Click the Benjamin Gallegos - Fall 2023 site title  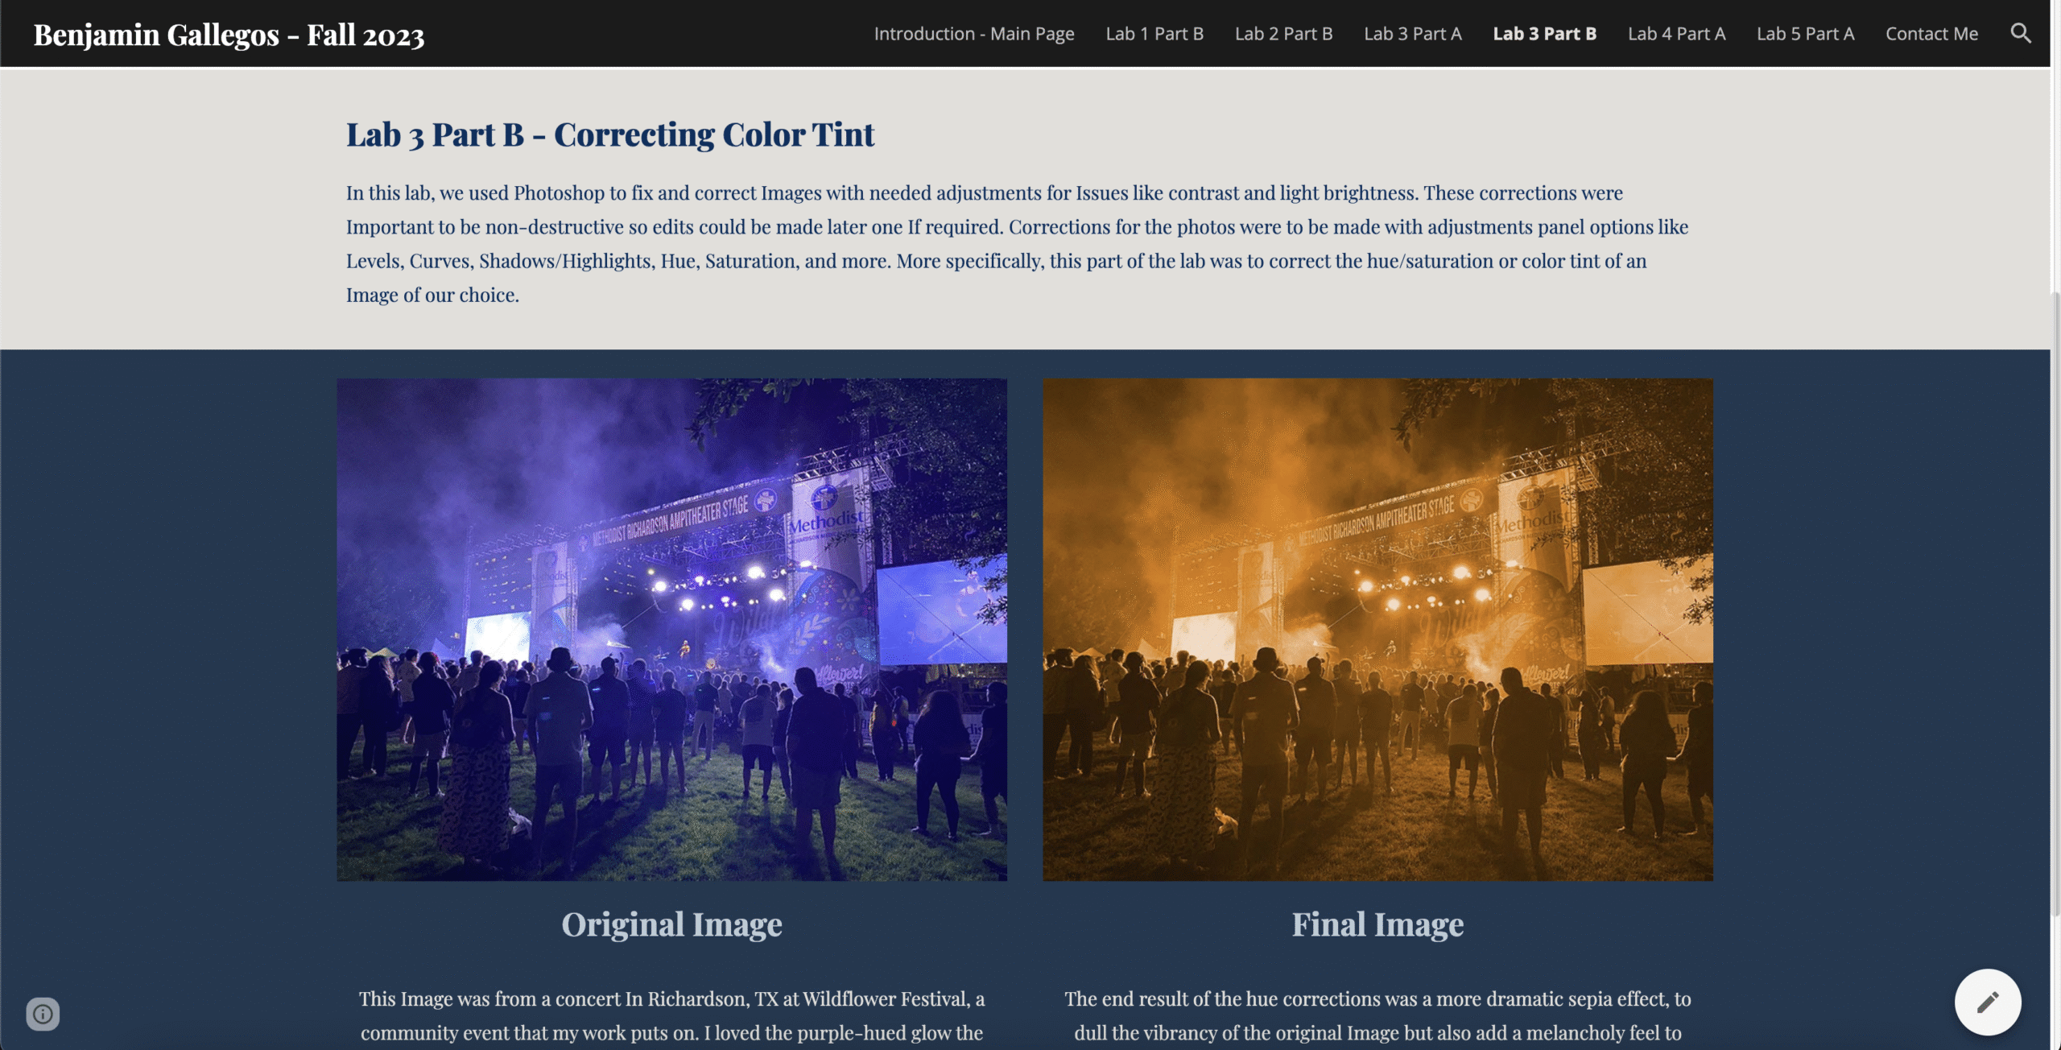click(x=229, y=35)
